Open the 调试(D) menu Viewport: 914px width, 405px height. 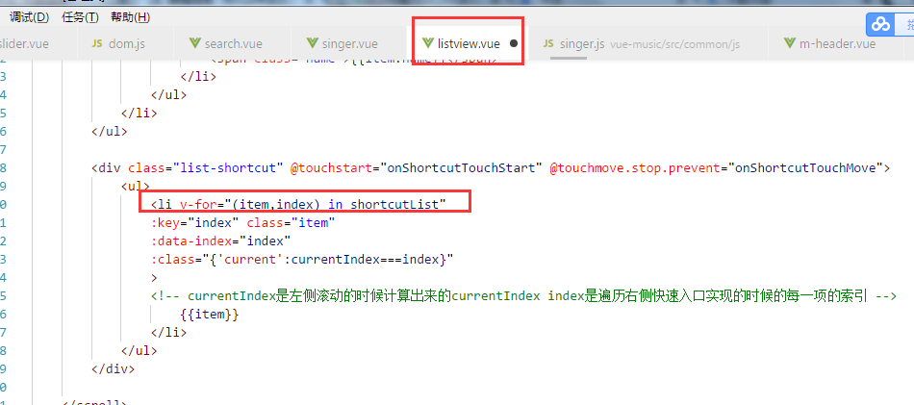coord(29,17)
